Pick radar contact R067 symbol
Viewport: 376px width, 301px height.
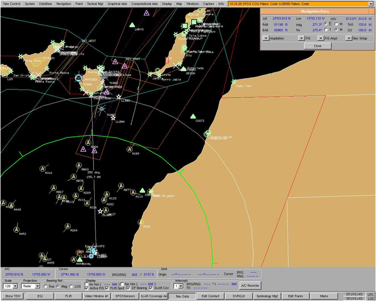point(54,188)
